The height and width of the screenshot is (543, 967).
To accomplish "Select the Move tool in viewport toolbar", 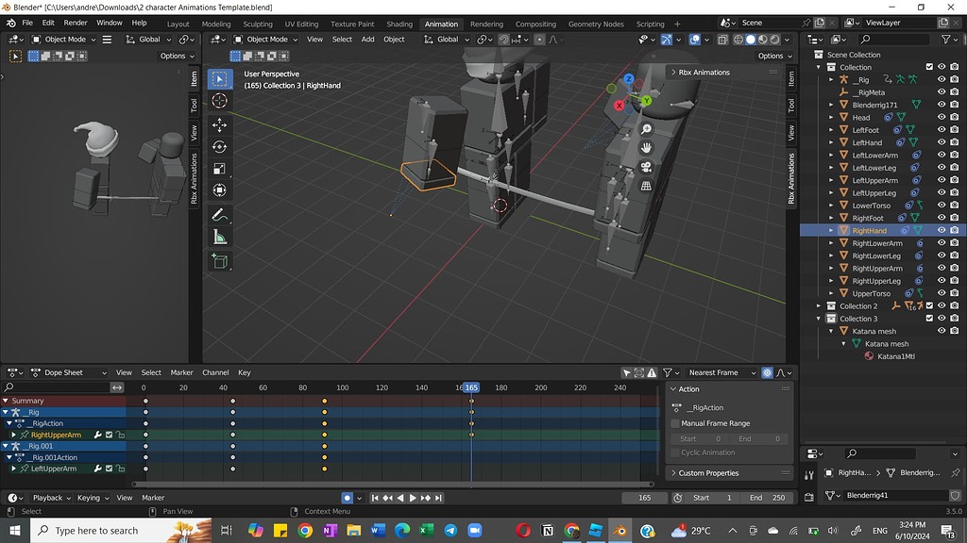I will (x=219, y=125).
